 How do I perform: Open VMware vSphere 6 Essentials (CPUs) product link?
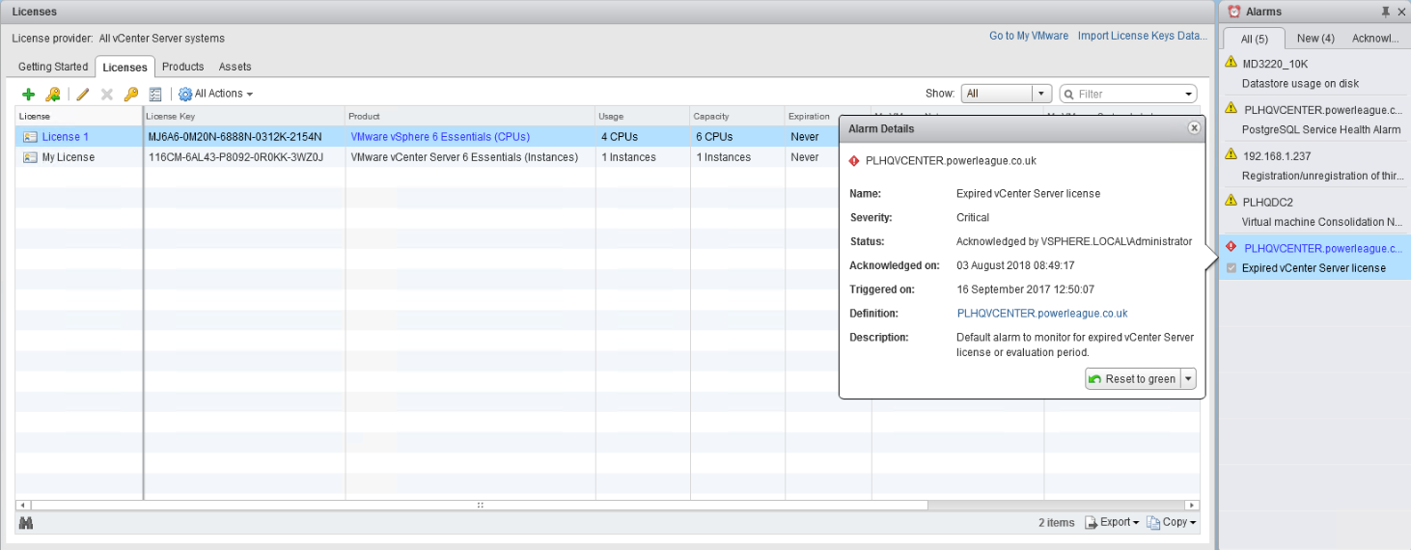[x=440, y=137]
